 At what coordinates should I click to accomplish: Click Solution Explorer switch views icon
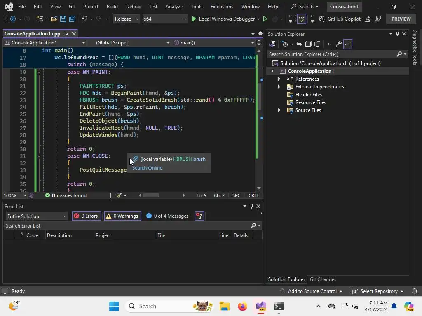272,44
